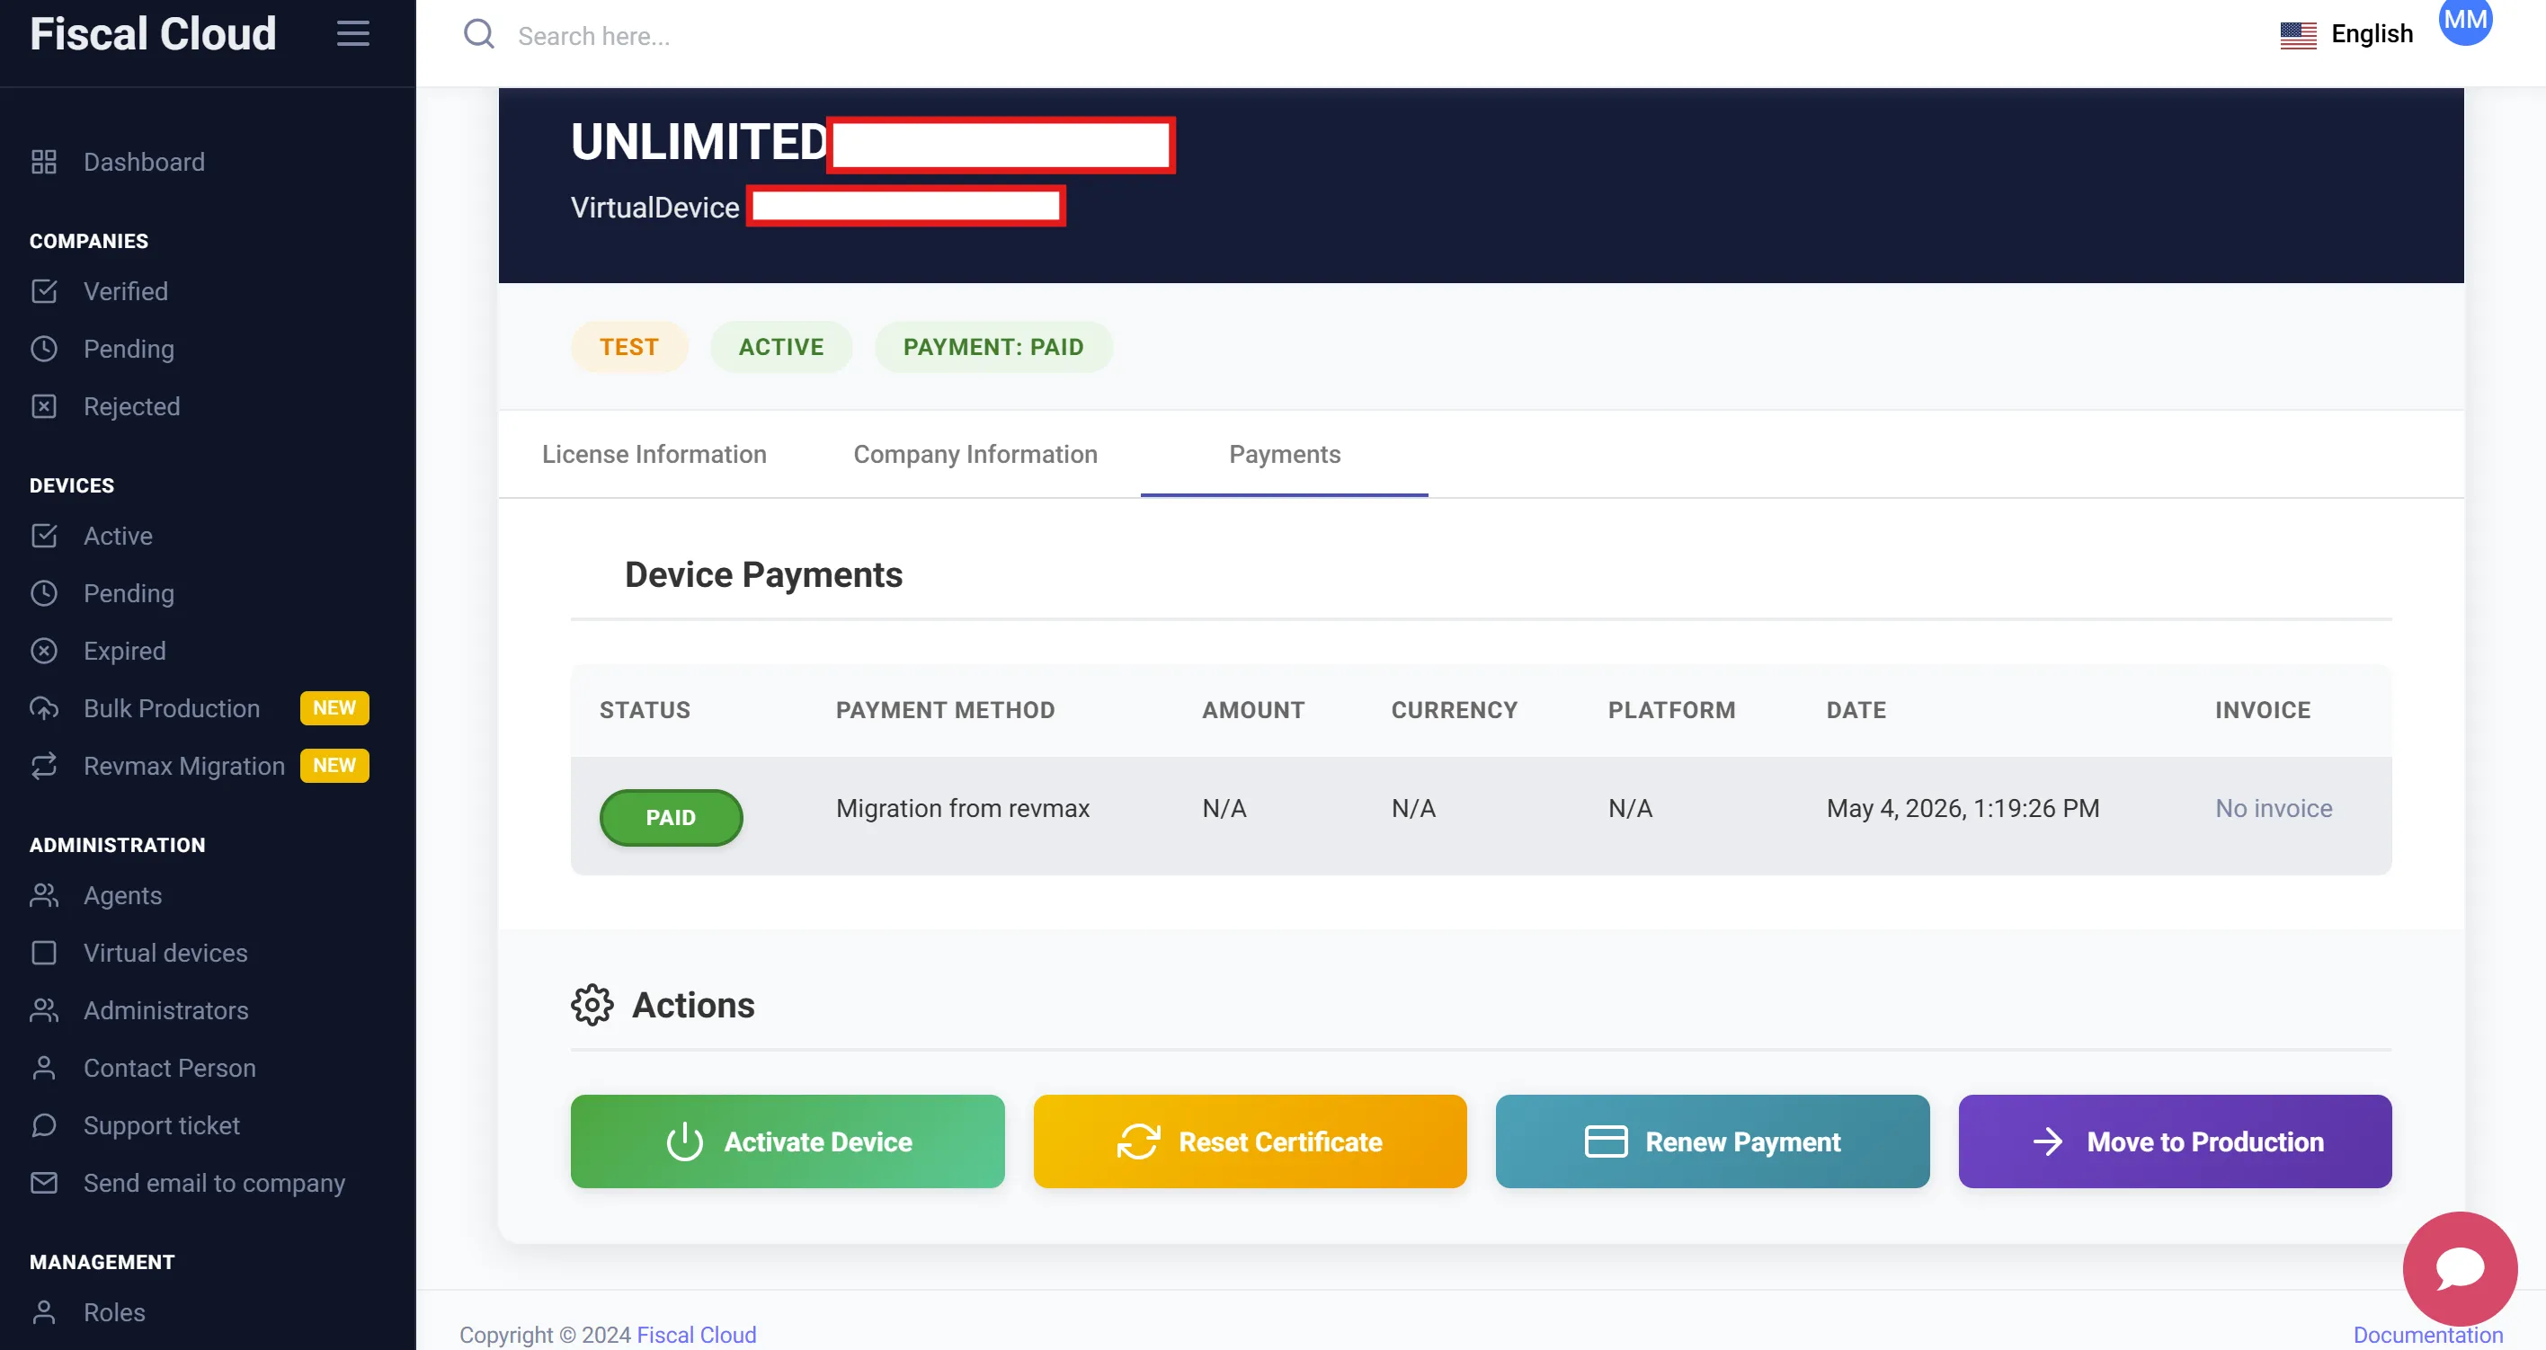
Task: Click the May 4, 2026 date cell
Action: click(x=1962, y=808)
